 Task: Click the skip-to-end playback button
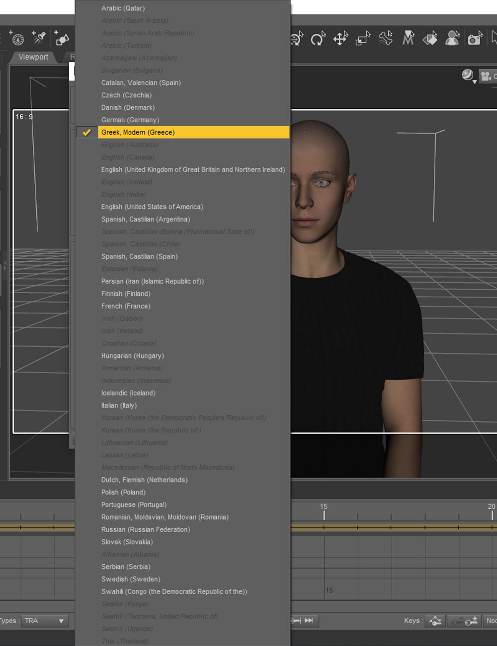pos(308,621)
